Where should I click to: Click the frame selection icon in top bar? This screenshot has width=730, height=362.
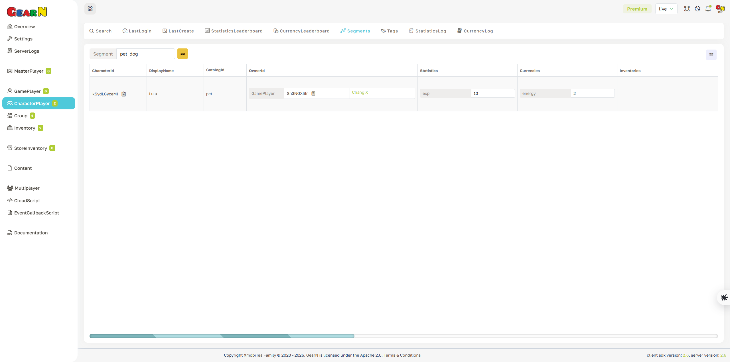point(687,9)
